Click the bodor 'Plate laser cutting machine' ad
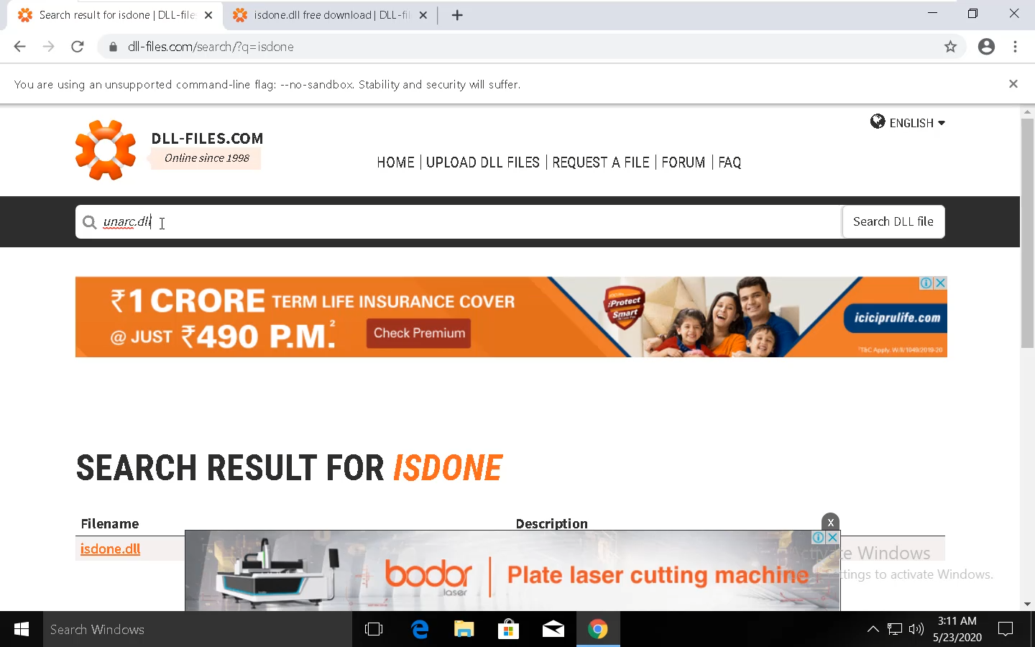 click(x=512, y=571)
